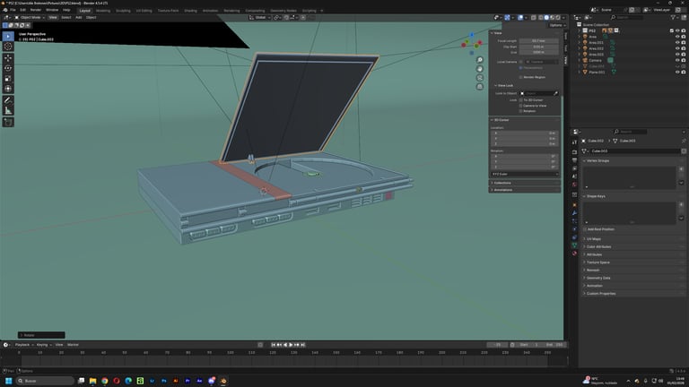The image size is (689, 387).
Task: Click the Focal Length value field
Action: click(538, 41)
